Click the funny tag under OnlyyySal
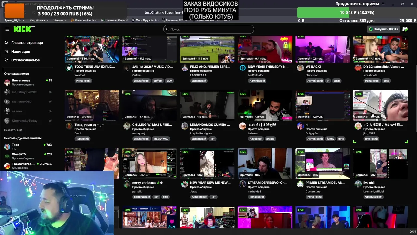417x235 pixels. point(330,139)
